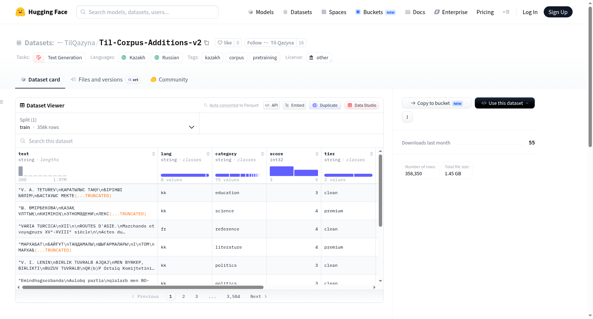The image size is (593, 319).
Task: Open the Datasets page
Action: 297,12
